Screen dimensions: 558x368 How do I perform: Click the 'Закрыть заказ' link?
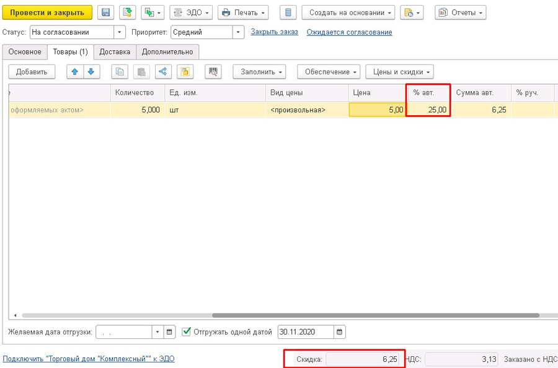274,32
